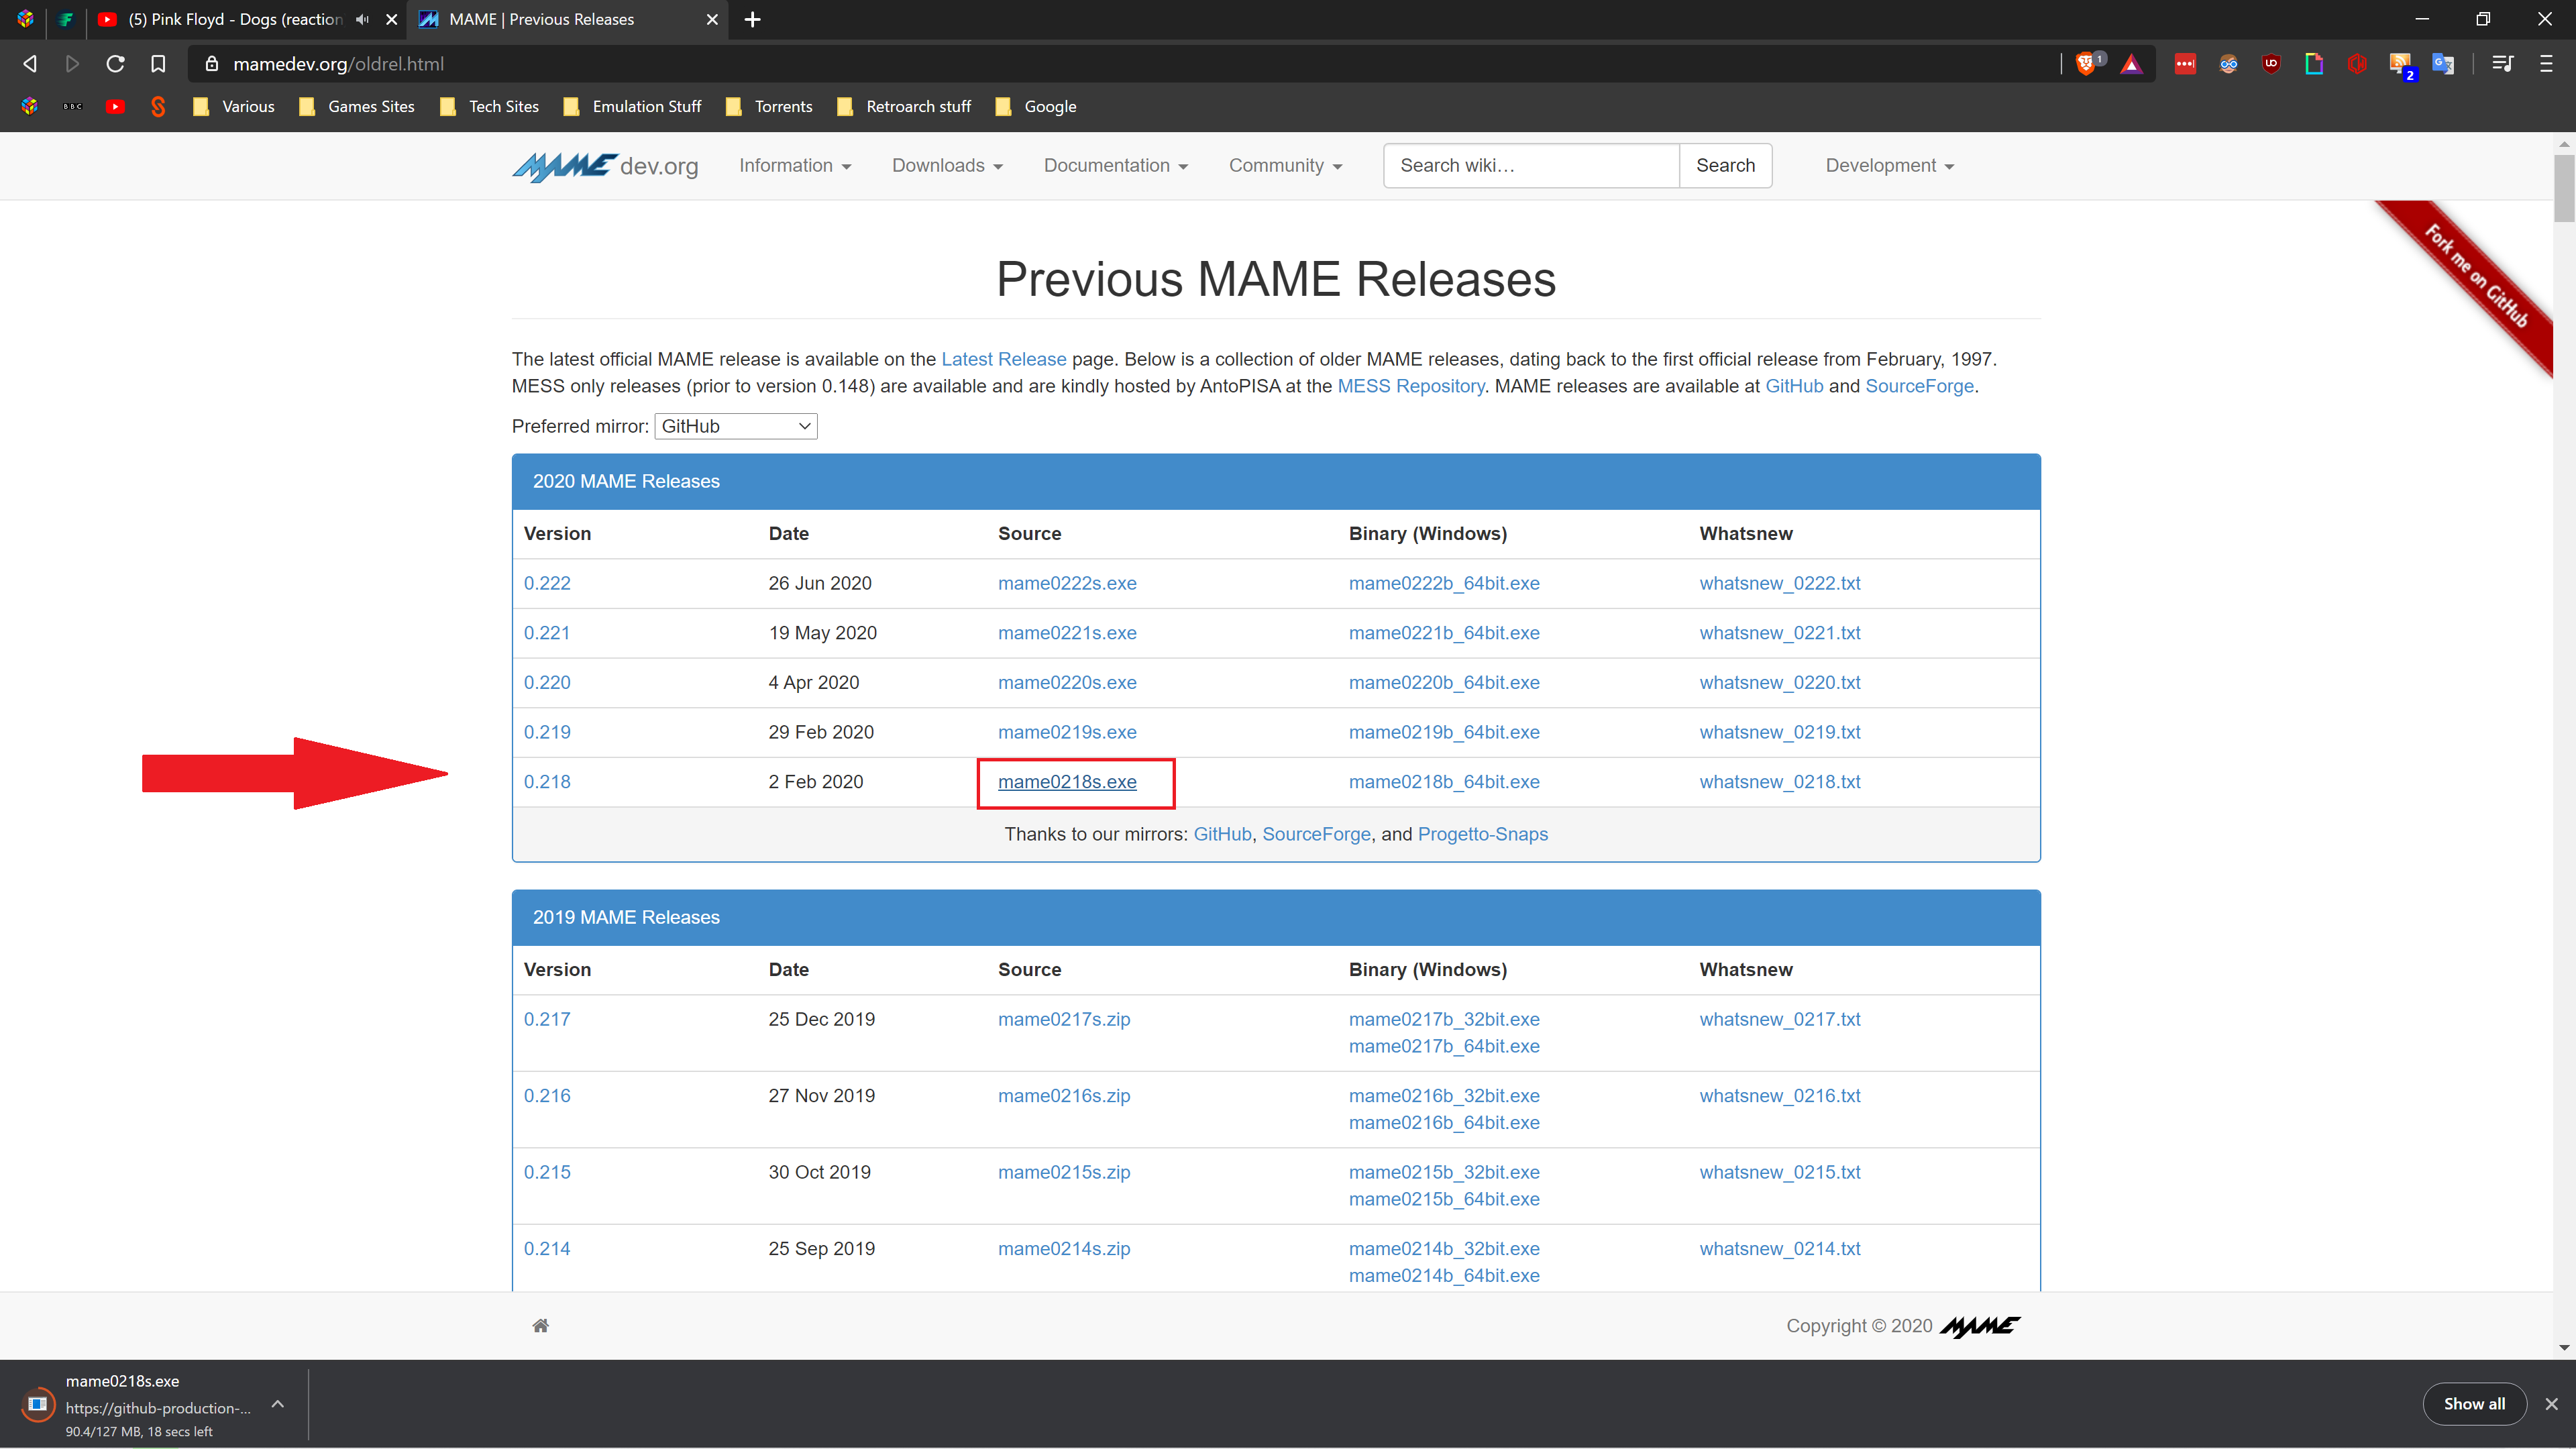Click the colorful page-outline extension icon
The height and width of the screenshot is (1449, 2576).
2314,64
